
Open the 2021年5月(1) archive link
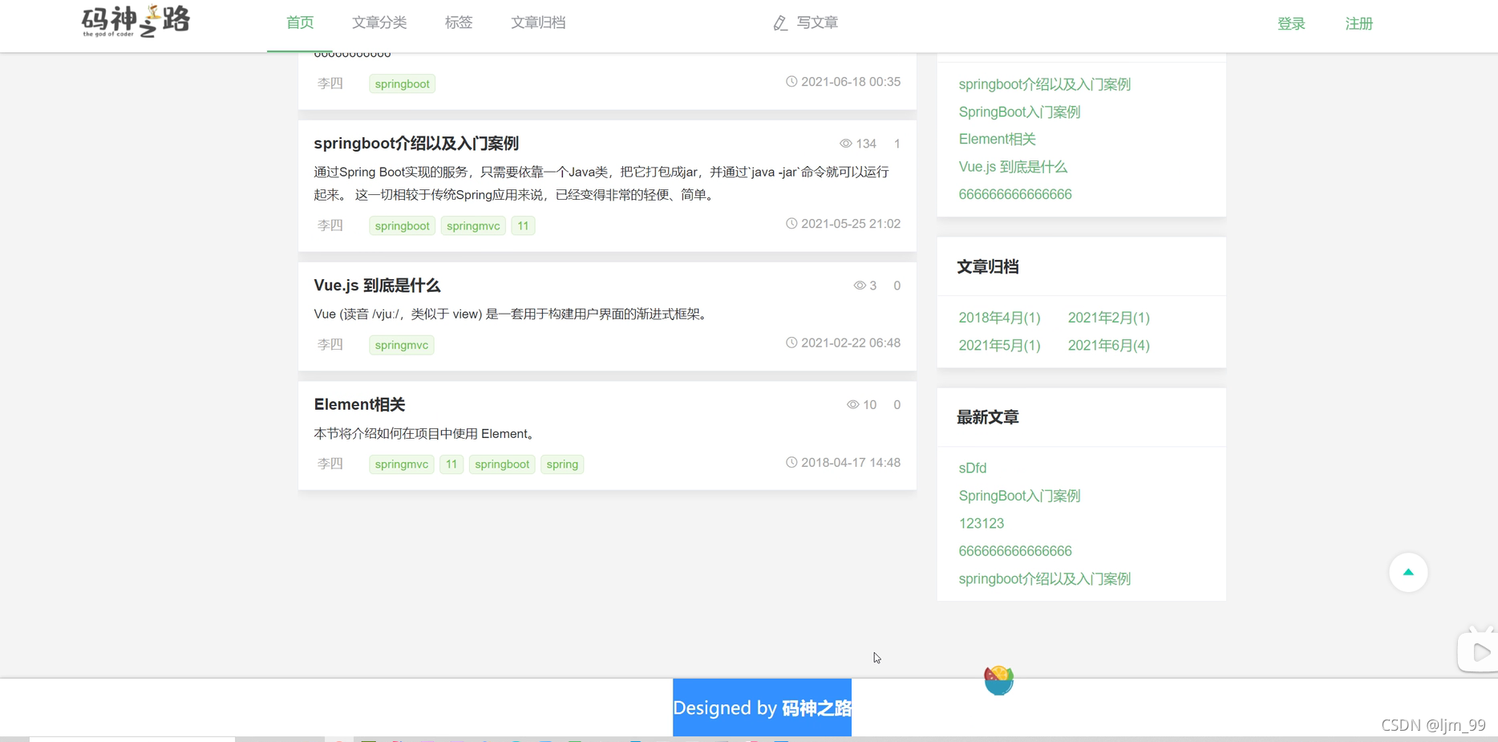pyautogui.click(x=999, y=346)
